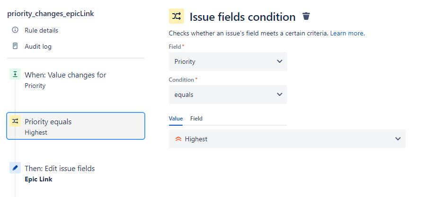Click the yellow condition icon in the rule list
The height and width of the screenshot is (197, 424).
click(x=15, y=121)
